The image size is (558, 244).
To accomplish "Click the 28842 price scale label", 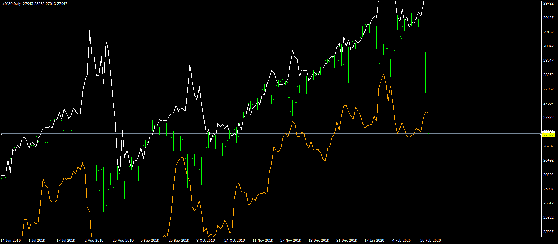I will [548, 46].
